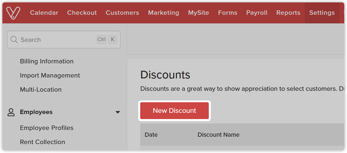The height and width of the screenshot is (153, 347).
Task: Open the Checkout menu
Action: [82, 13]
